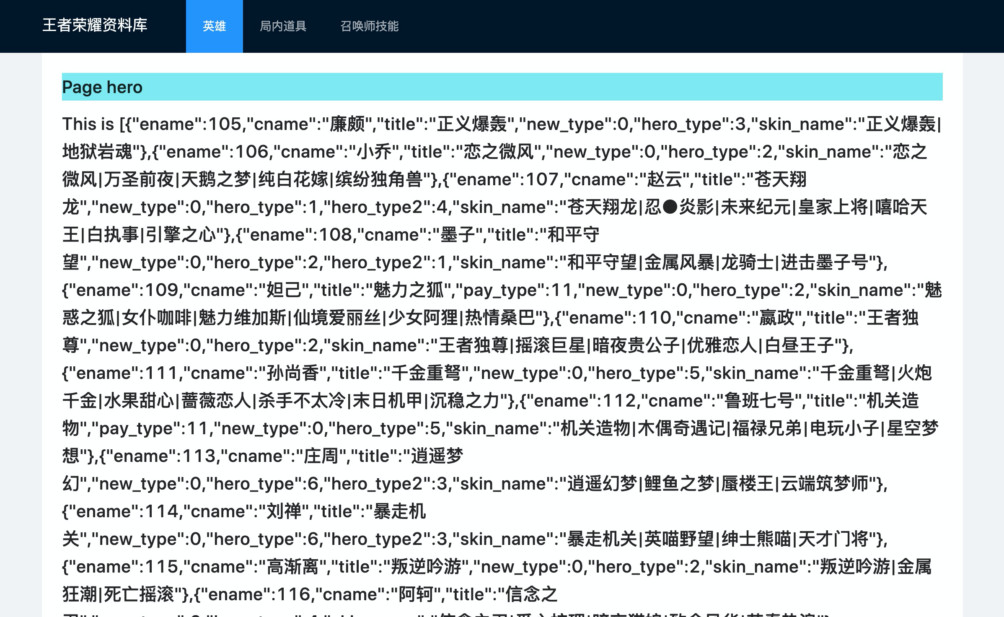Screen dimensions: 1004x617
Task: Click the hero name "阿轲"
Action: (416, 594)
